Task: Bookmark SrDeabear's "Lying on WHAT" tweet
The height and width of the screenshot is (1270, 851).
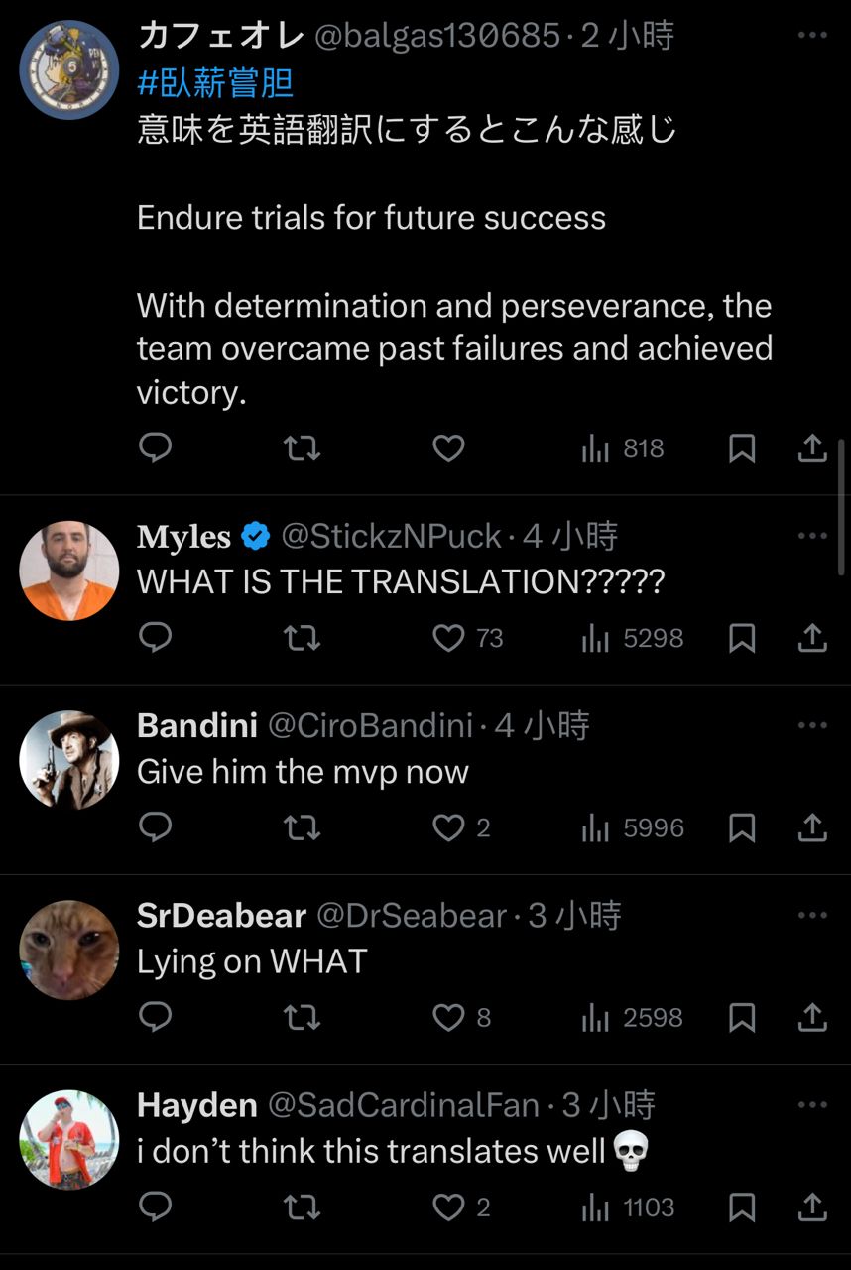Action: pos(742,1018)
